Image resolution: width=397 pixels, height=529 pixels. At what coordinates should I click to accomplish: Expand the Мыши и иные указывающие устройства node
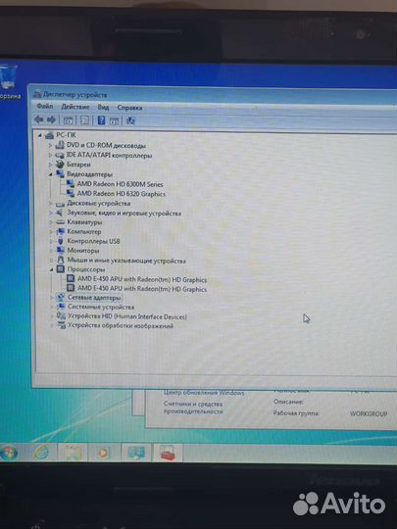[x=51, y=261]
